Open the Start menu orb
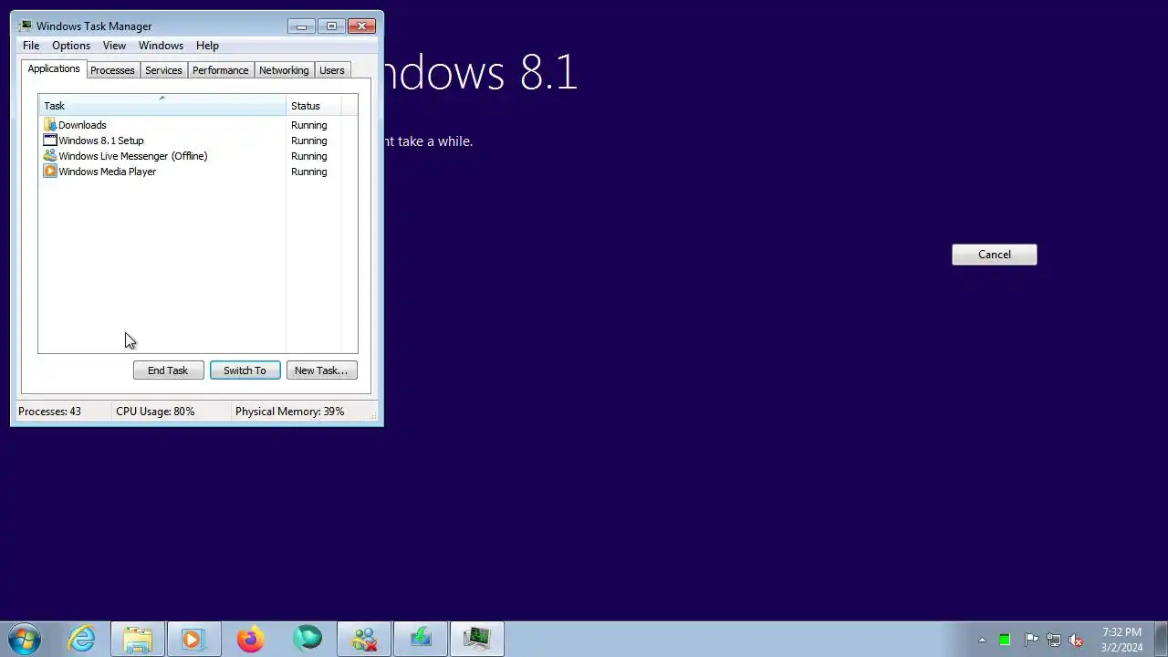 click(25, 639)
